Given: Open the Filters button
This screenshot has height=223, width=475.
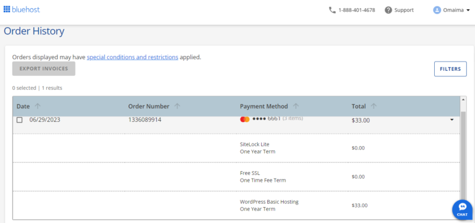Looking at the screenshot, I should click(x=450, y=69).
